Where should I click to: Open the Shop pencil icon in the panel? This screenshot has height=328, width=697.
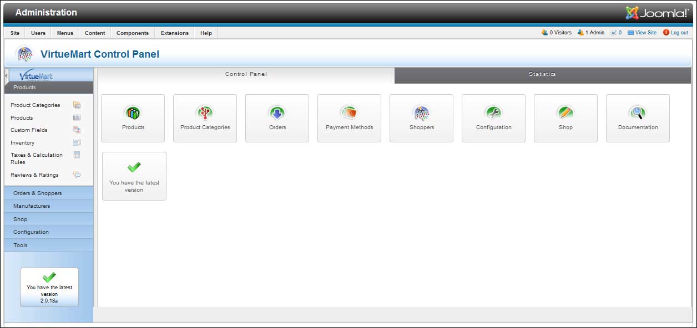tap(565, 118)
